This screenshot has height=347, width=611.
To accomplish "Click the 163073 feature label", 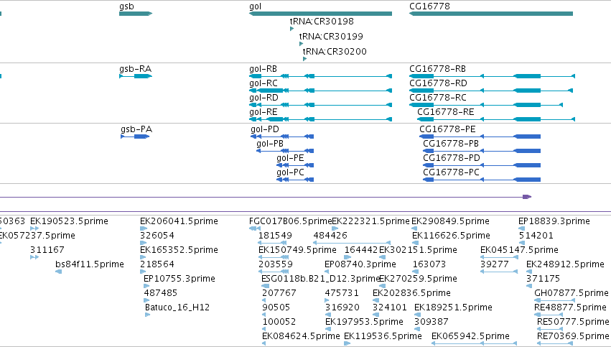I will tap(429, 264).
